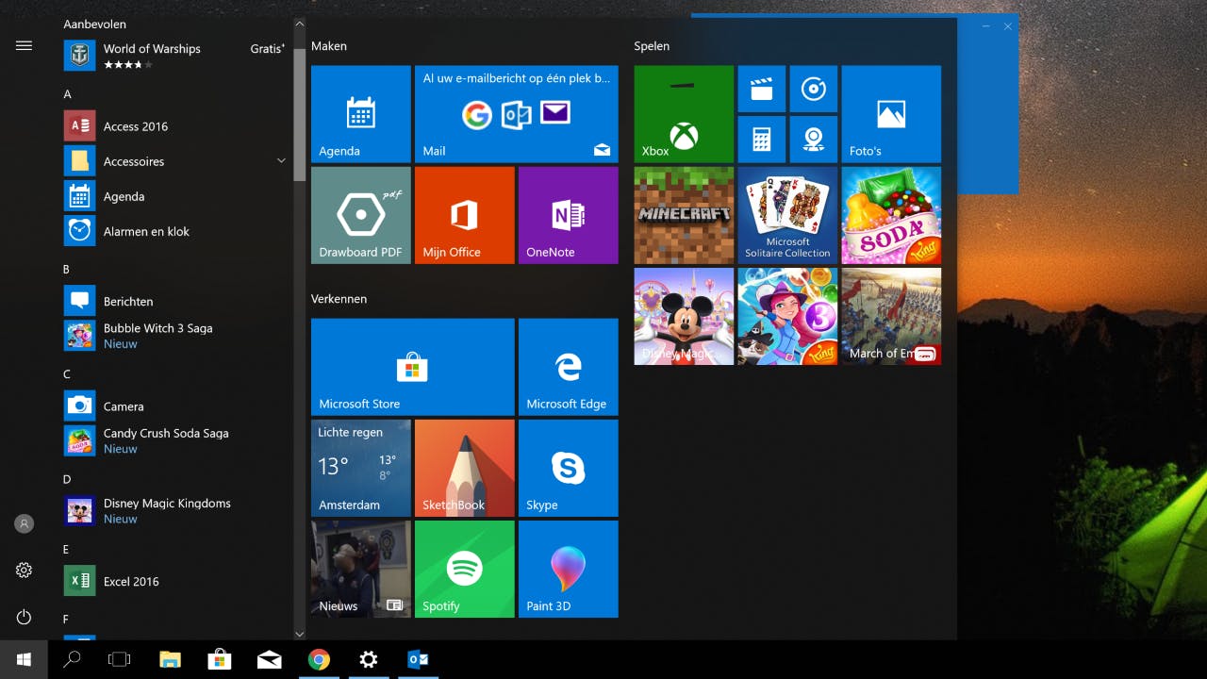Open the Drawboard PDF tile
1207x679 pixels.
[360, 215]
